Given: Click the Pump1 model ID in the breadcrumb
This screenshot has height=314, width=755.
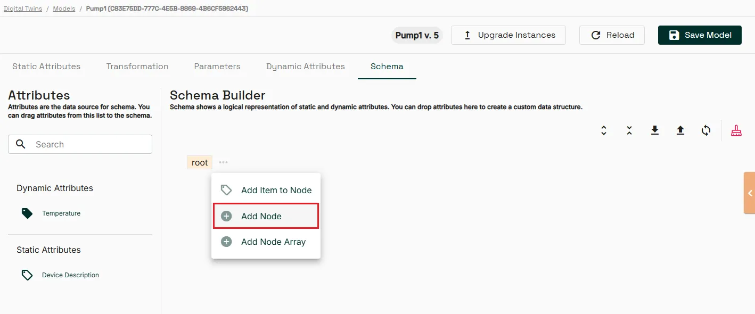Looking at the screenshot, I should (x=167, y=9).
